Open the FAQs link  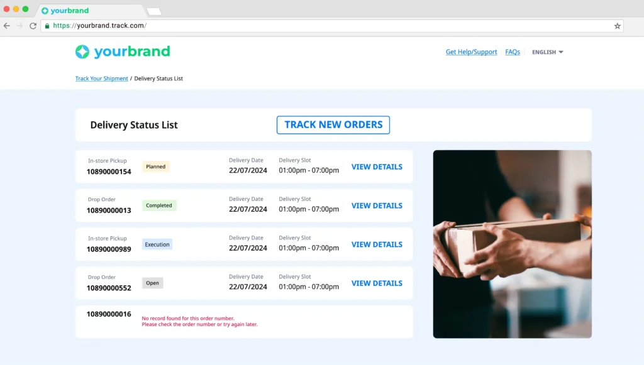click(513, 52)
